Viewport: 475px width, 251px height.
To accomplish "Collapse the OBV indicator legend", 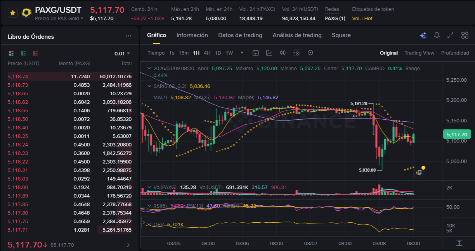I will tap(149, 224).
